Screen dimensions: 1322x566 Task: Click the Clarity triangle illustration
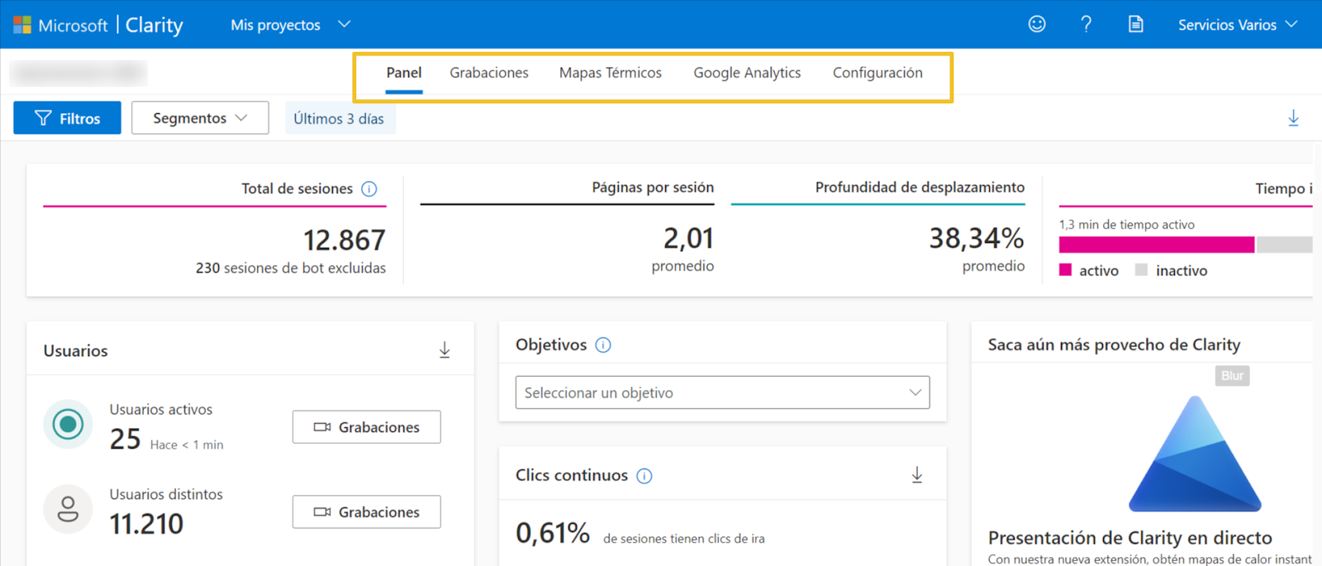(x=1195, y=454)
